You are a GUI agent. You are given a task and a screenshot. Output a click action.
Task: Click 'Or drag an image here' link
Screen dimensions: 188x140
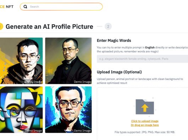tap(145, 125)
